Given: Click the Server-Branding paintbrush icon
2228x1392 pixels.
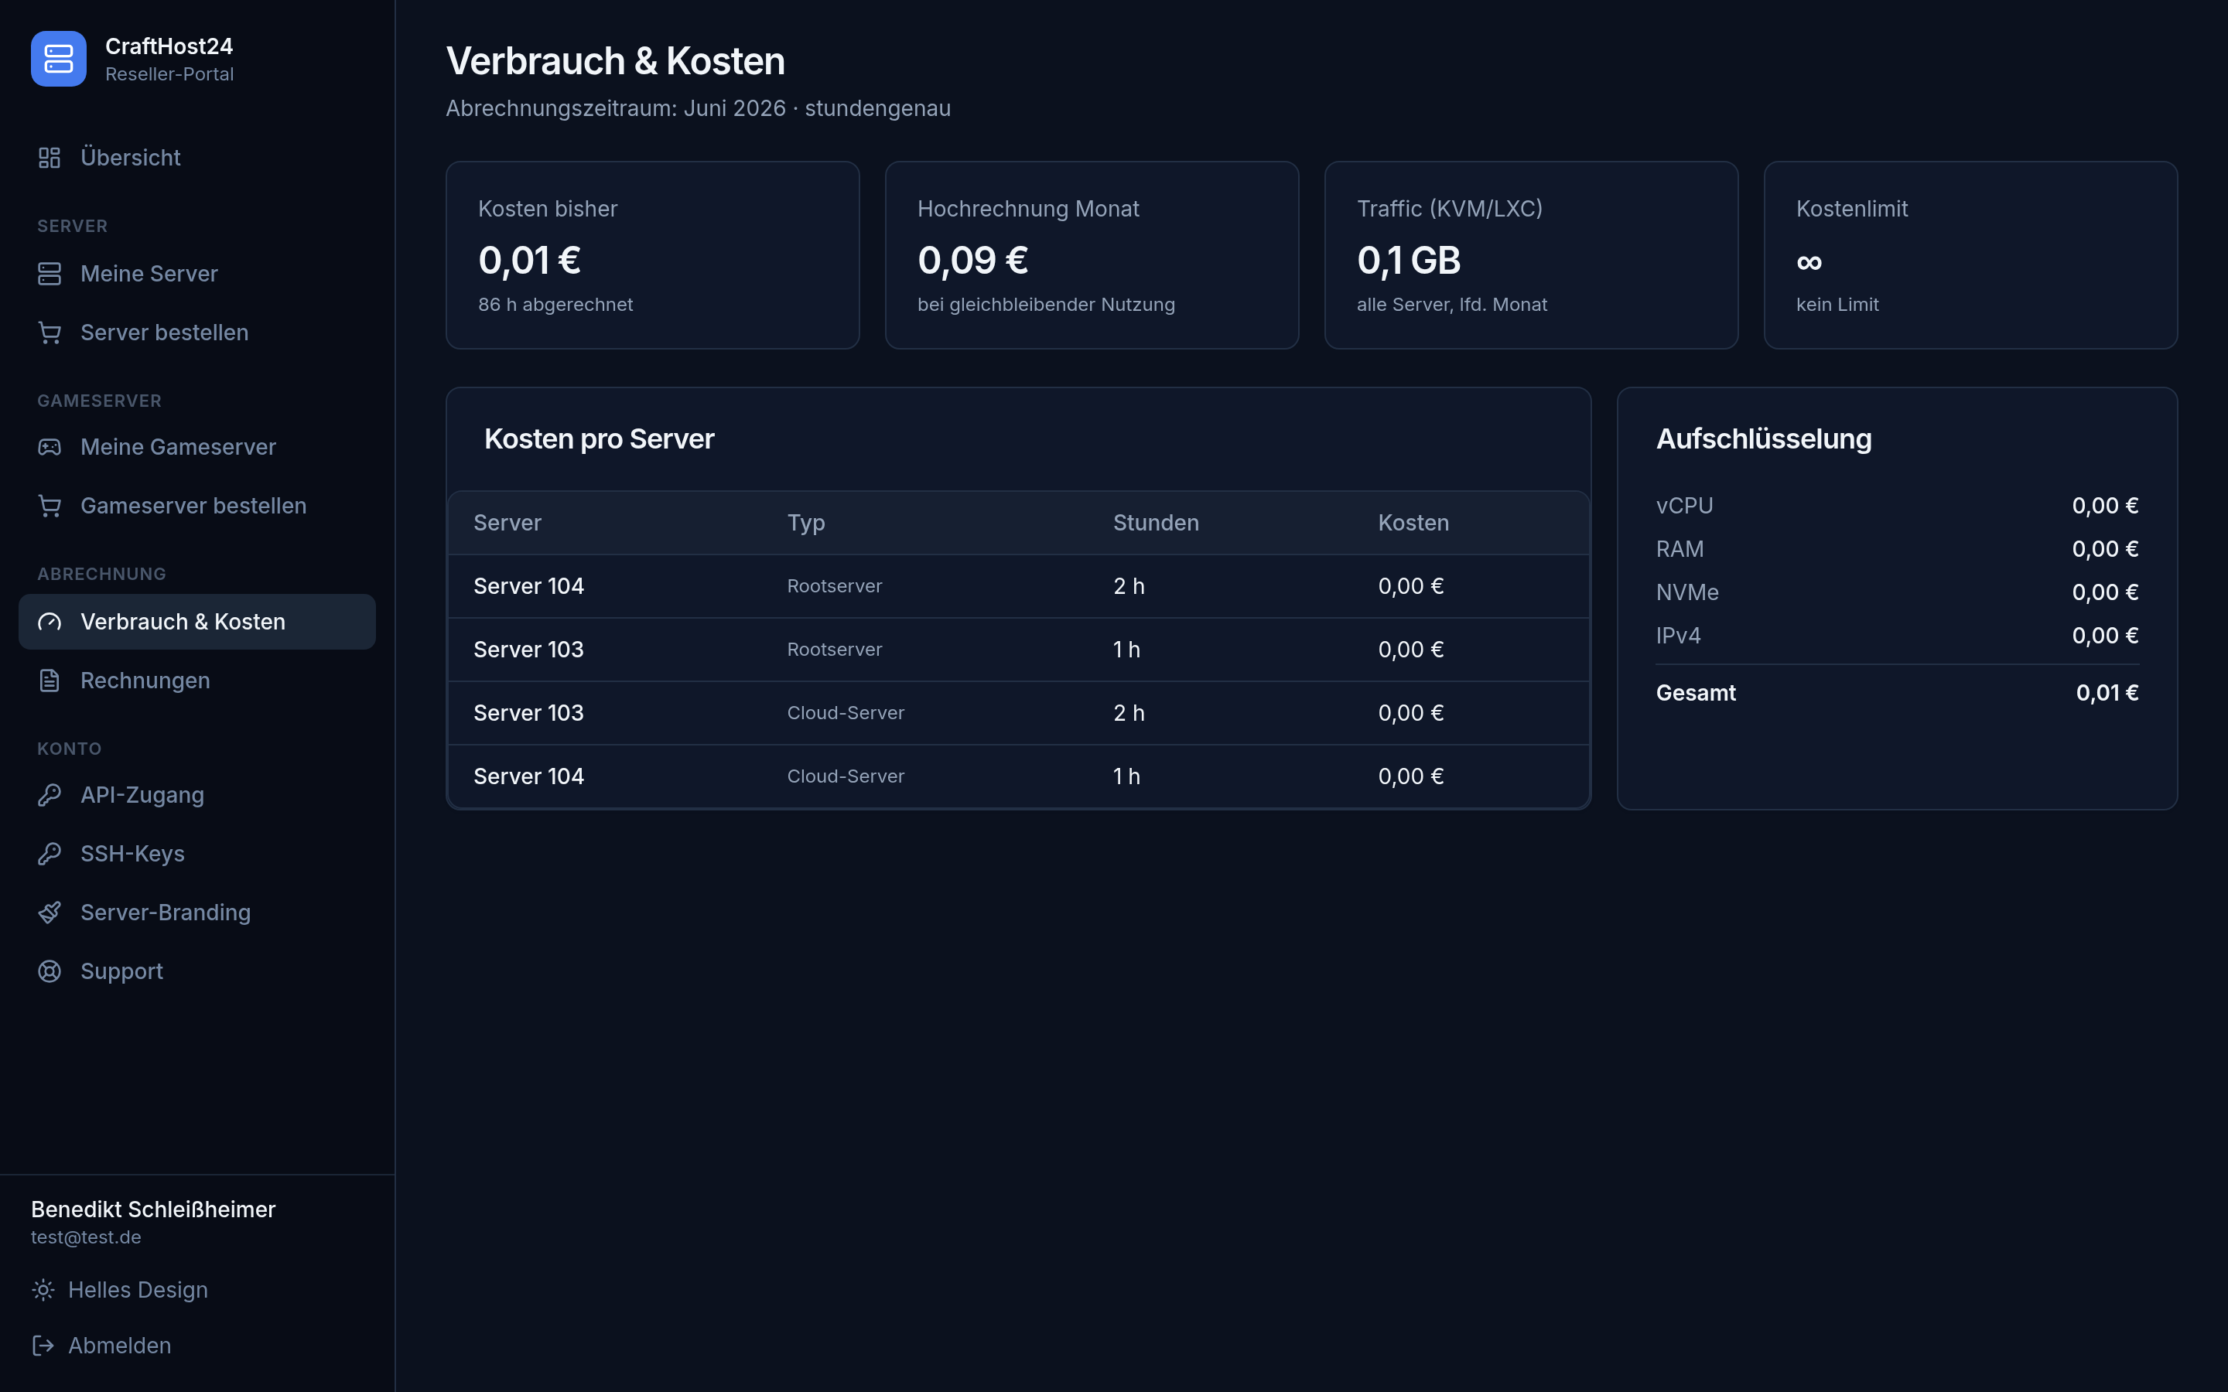Looking at the screenshot, I should point(50,913).
